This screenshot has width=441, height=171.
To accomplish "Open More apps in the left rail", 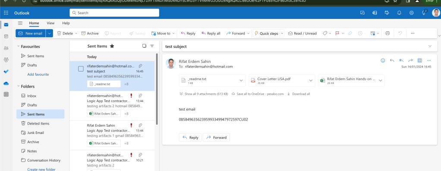I will (x=6, y=95).
